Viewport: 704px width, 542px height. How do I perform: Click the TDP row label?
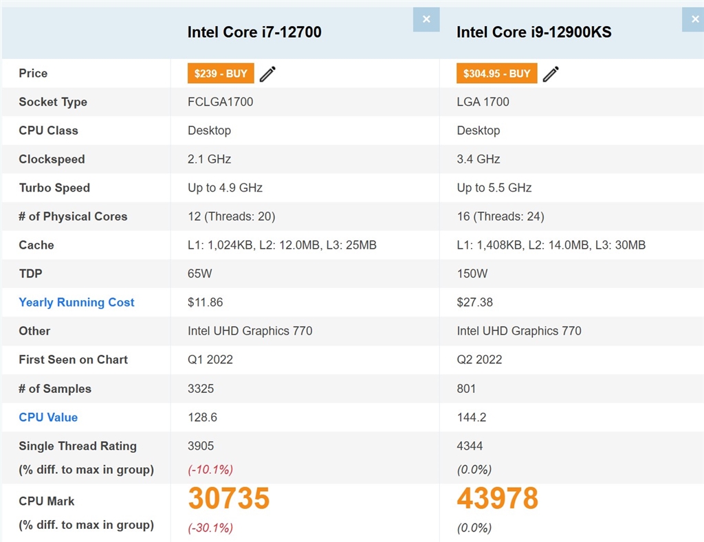pos(30,273)
